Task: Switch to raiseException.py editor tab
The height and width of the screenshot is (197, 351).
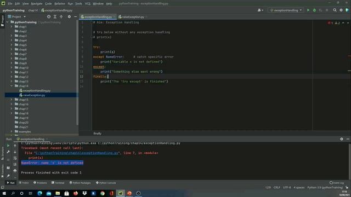Action: [x=133, y=17]
